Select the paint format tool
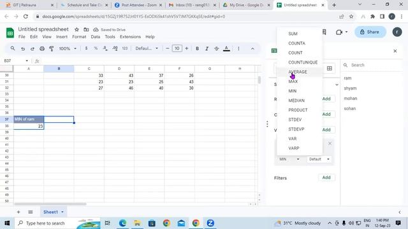 51,48
